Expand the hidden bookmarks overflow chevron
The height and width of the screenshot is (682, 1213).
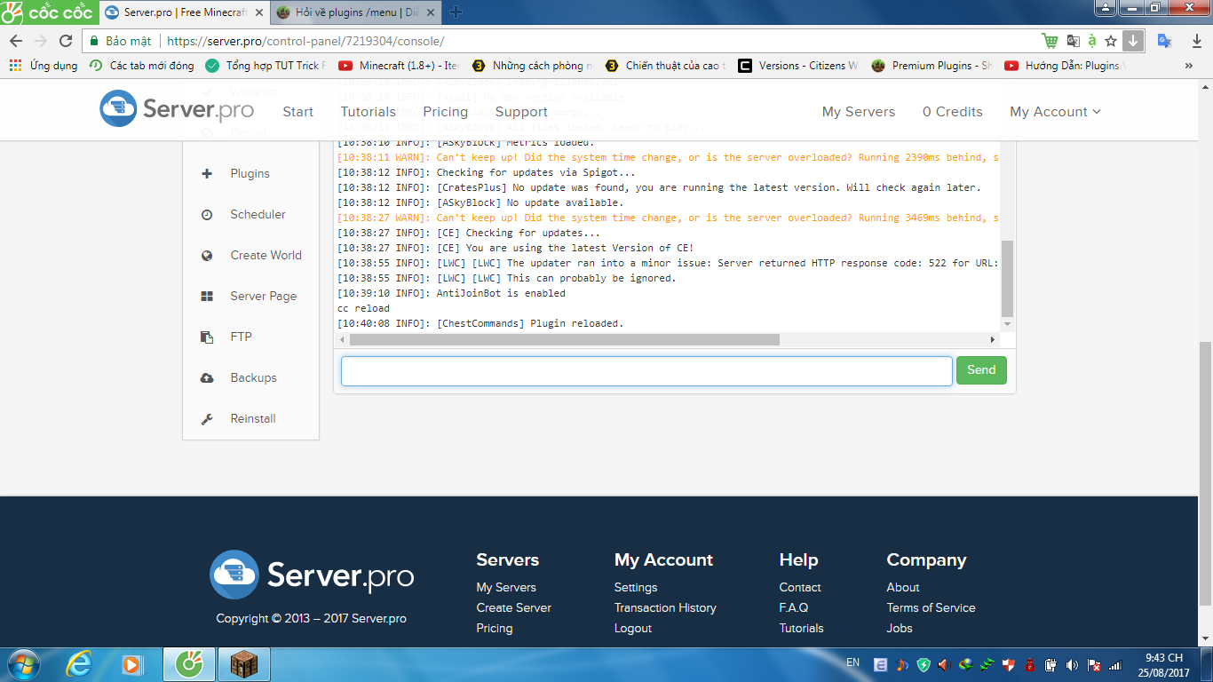tap(1189, 66)
